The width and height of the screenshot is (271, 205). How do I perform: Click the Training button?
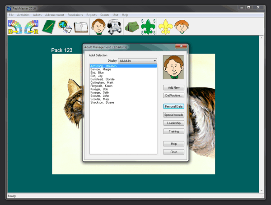pyautogui.click(x=174, y=132)
